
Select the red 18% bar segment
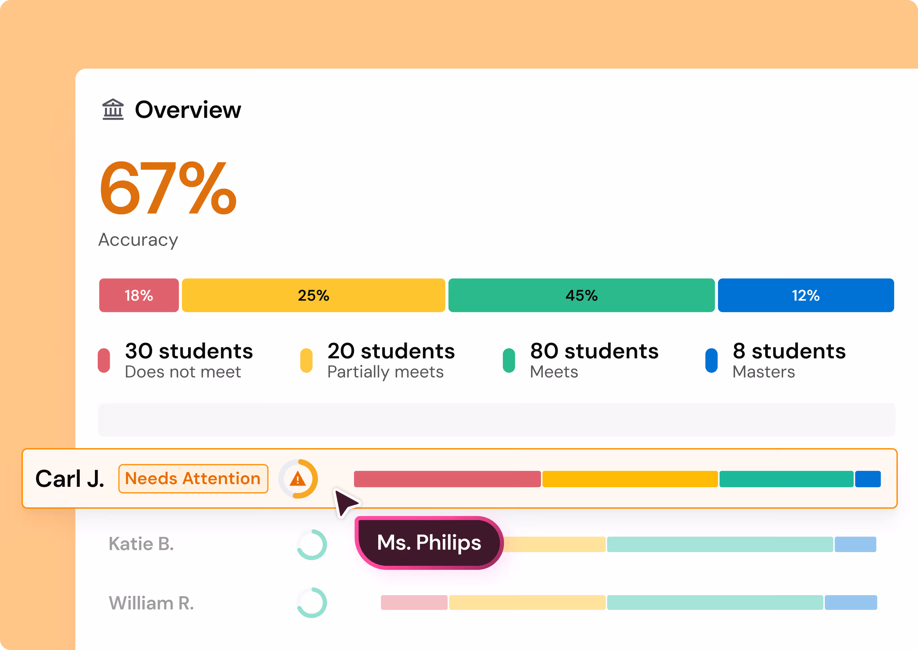tap(139, 295)
